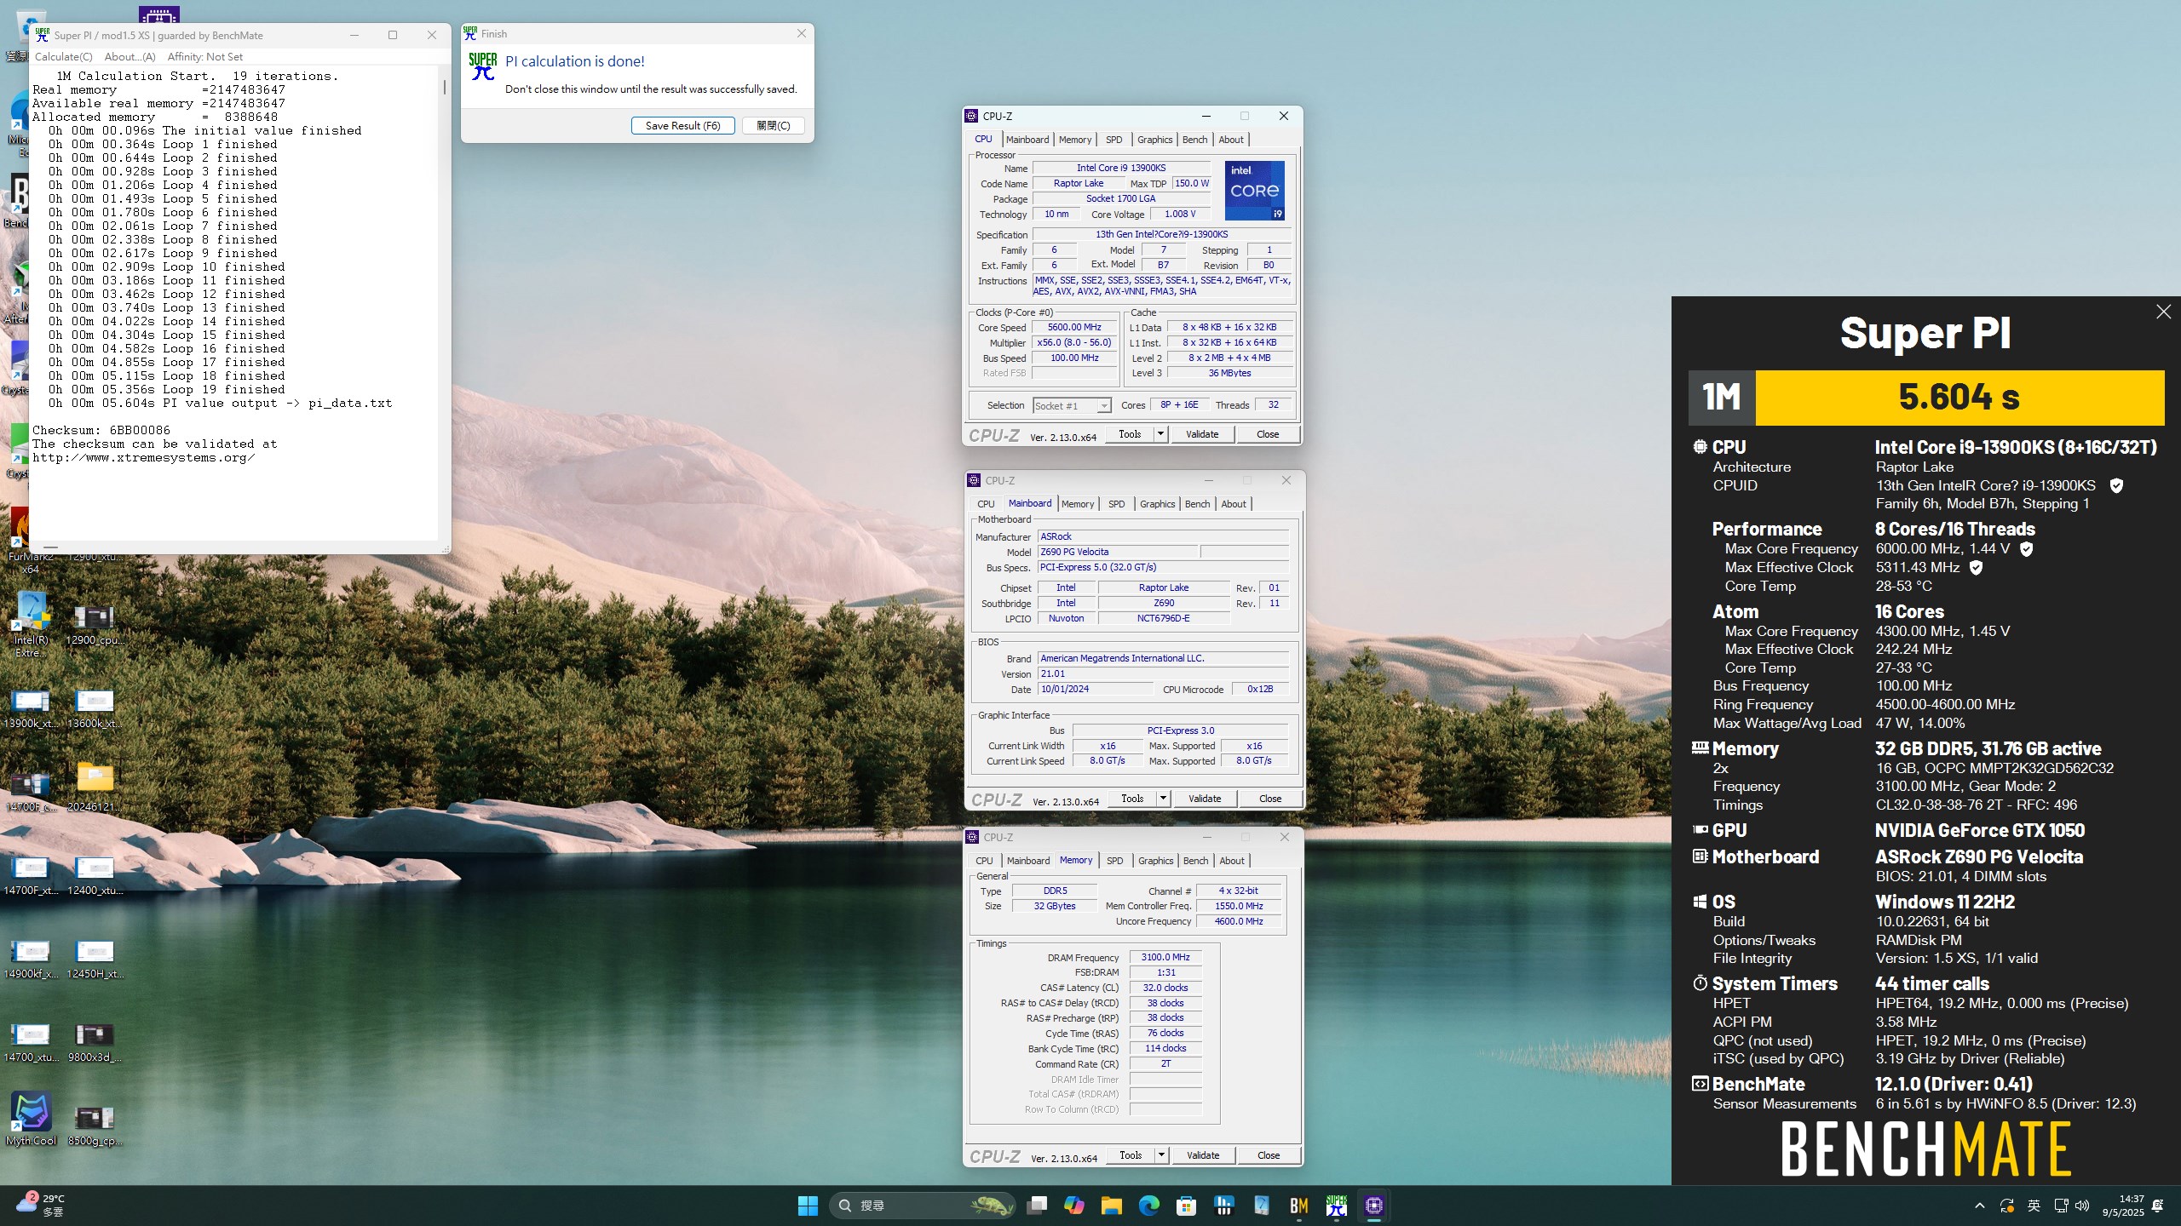The width and height of the screenshot is (2181, 1226).
Task: Switch to About tab in top CPU-Z window
Action: point(1231,140)
